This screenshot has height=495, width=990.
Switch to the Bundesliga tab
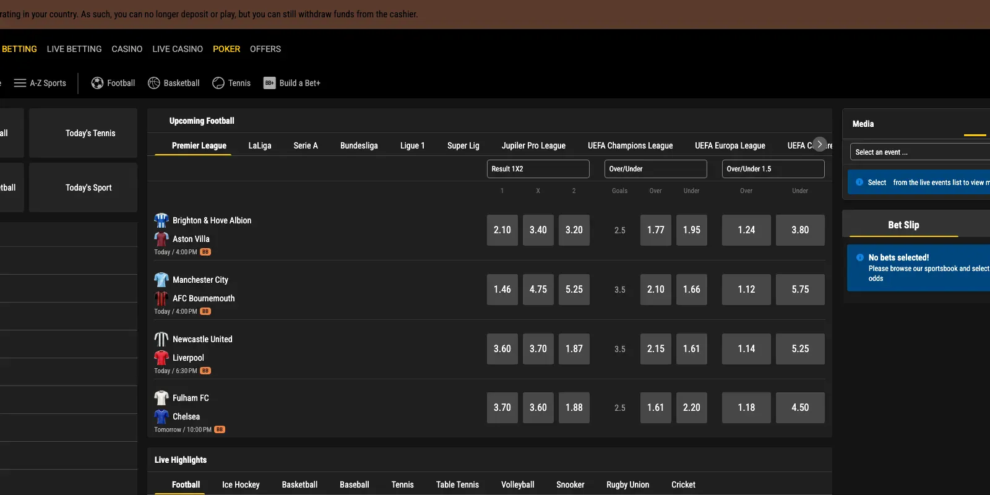(359, 145)
